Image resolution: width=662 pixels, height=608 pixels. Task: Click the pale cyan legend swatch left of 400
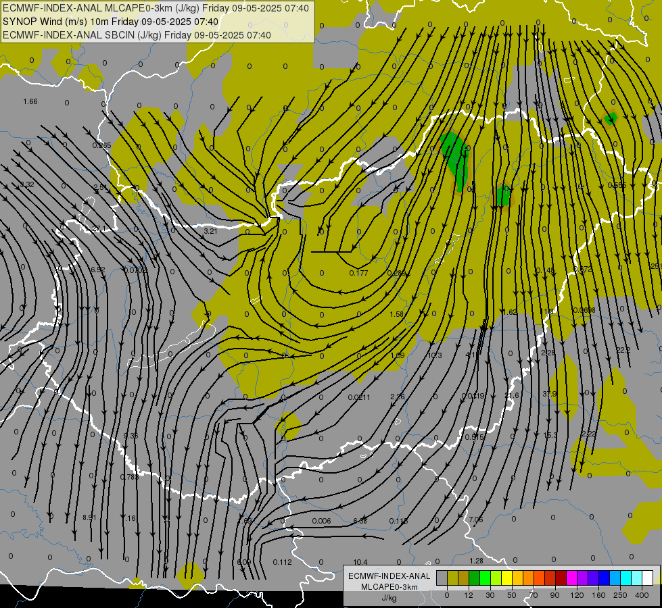coord(637,578)
